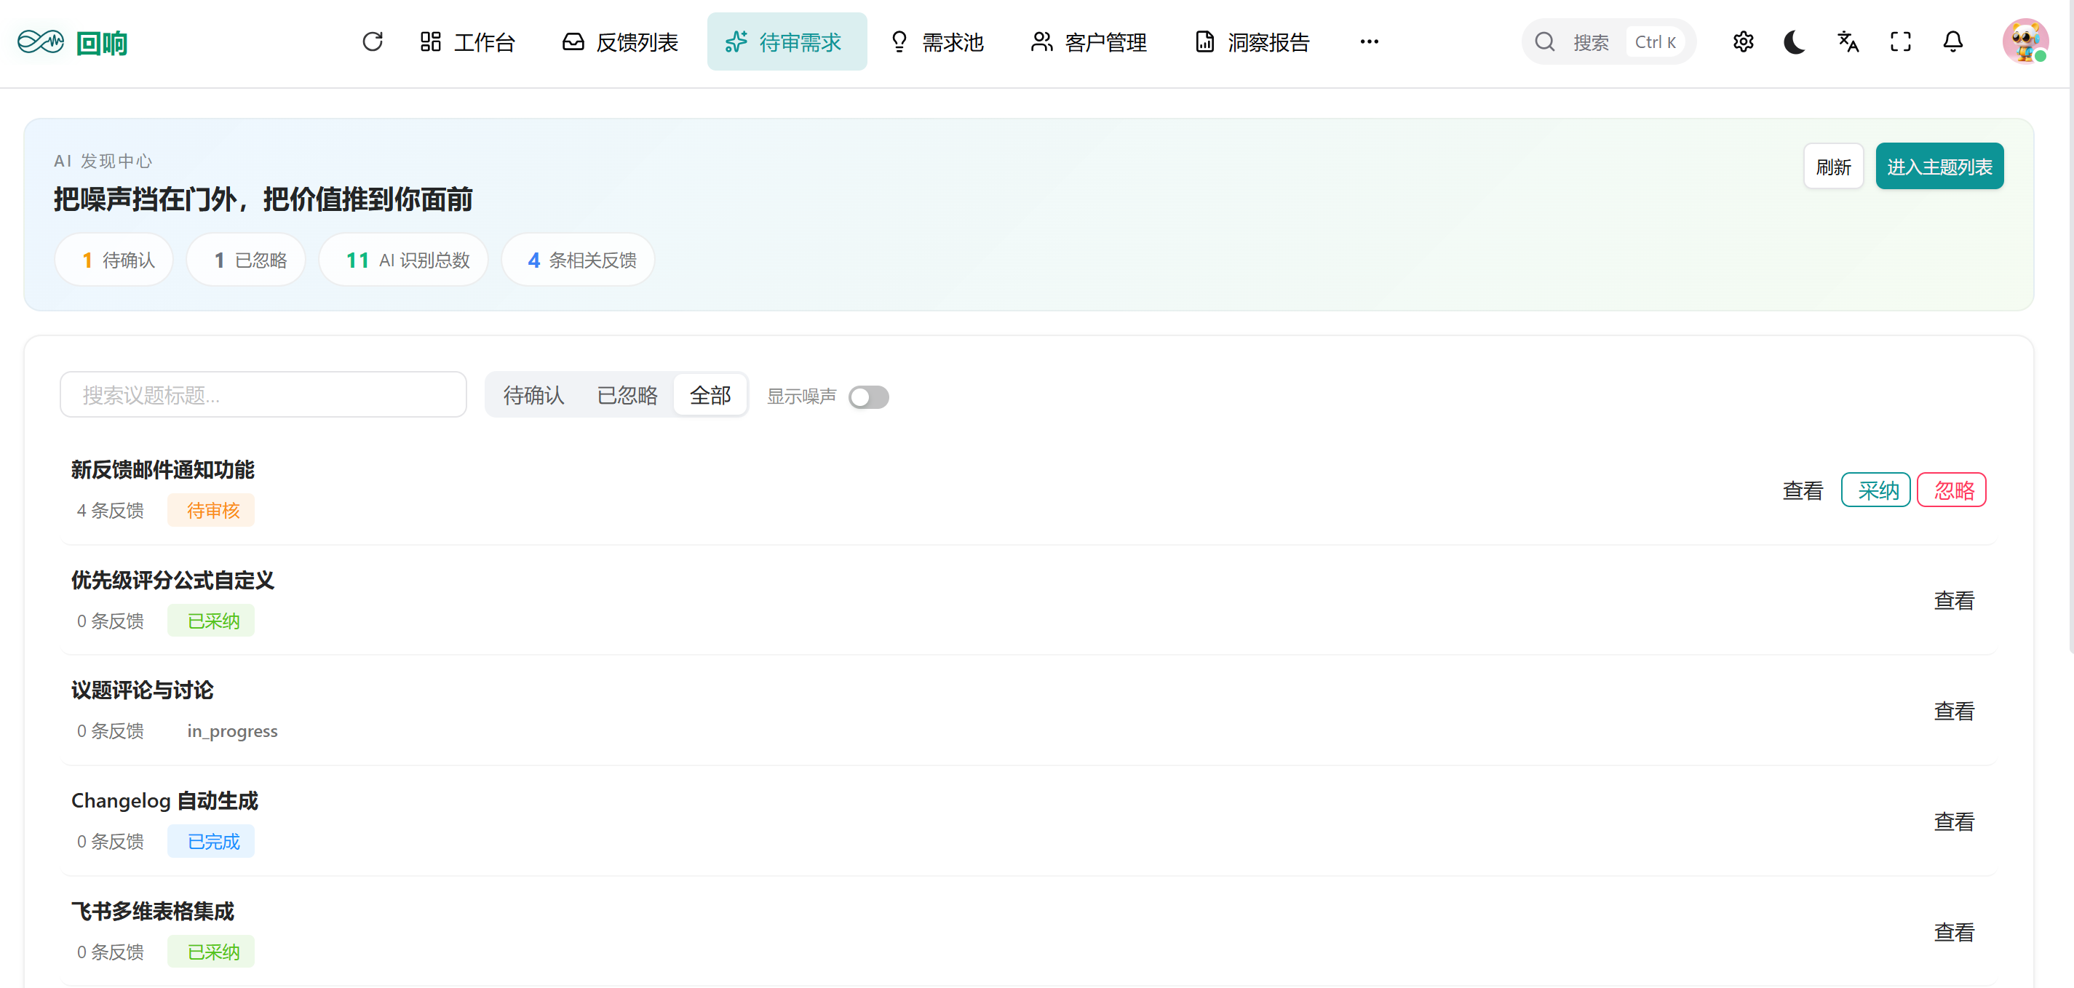This screenshot has width=2074, height=988.
Task: Click the 回响 logo icon
Action: [40, 42]
